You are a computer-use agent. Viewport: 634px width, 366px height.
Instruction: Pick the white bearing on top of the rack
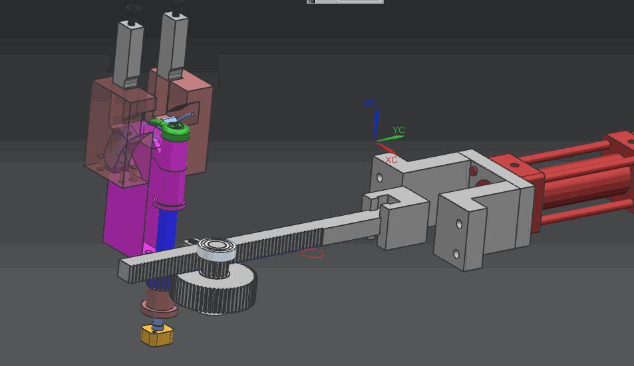pyautogui.click(x=217, y=249)
